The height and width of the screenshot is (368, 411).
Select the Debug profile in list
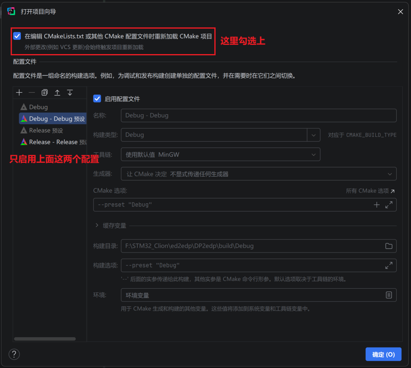38,107
